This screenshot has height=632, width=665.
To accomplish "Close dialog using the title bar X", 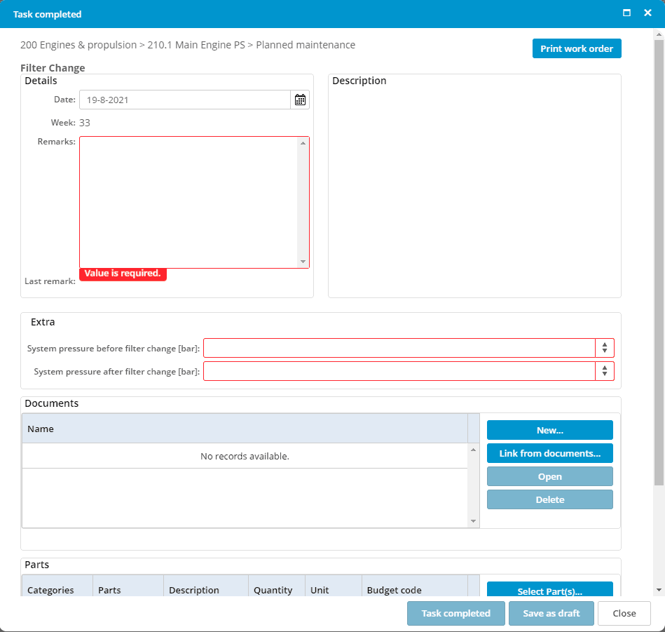I will point(647,13).
